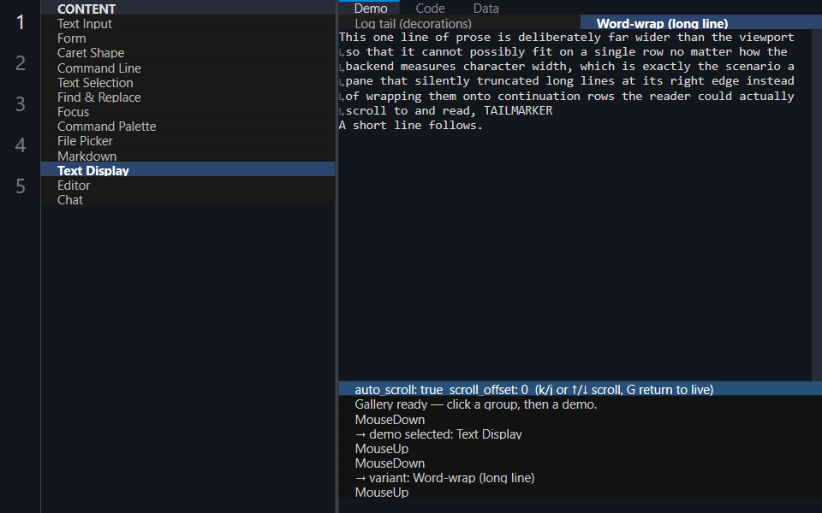
Task: Click the wrapped row ending in TAILMARKER
Action: coord(445,110)
